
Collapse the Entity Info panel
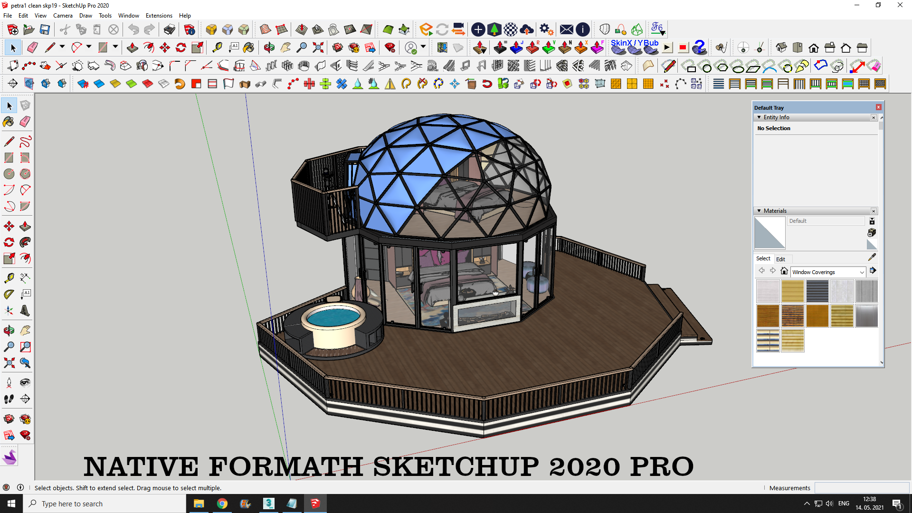click(x=759, y=117)
